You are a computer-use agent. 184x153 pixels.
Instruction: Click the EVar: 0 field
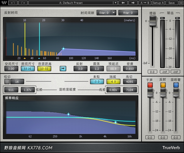coord(104,13)
